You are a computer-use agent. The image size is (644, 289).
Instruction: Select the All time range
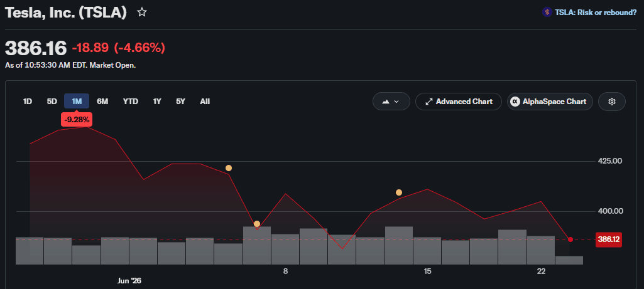click(205, 102)
